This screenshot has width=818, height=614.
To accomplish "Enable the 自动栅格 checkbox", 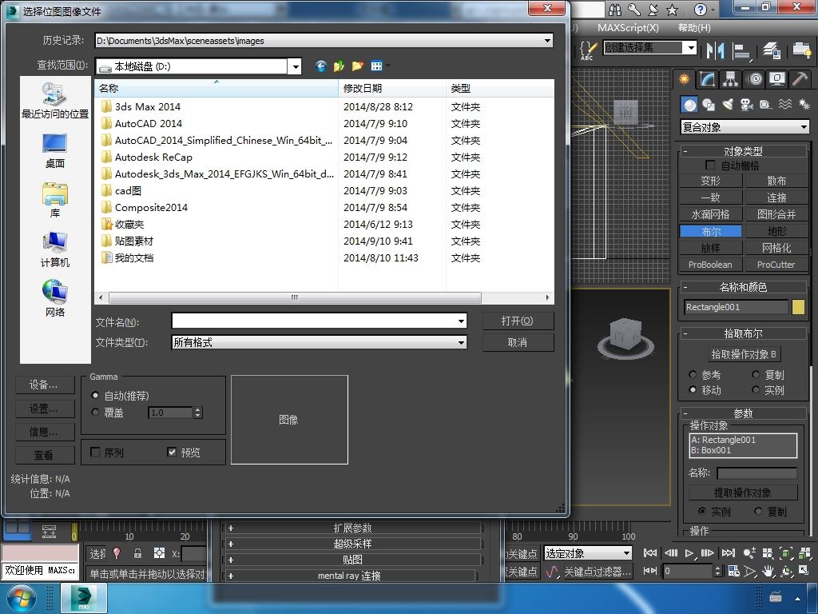I will pyautogui.click(x=710, y=165).
